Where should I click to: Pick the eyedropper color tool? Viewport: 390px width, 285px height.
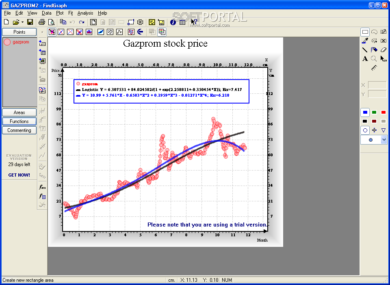click(x=365, y=41)
